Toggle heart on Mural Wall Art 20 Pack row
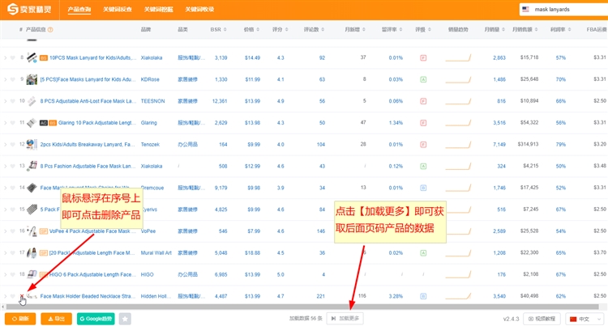Image resolution: width=608 pixels, height=326 pixels. (x=12, y=253)
